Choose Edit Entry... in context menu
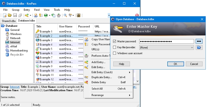This screenshot has height=107, width=208. click(x=98, y=67)
